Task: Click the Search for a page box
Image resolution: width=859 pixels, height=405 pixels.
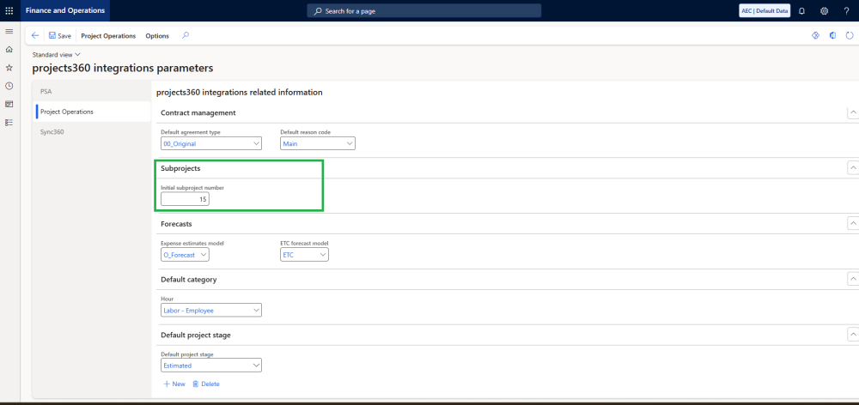Action: [x=424, y=11]
